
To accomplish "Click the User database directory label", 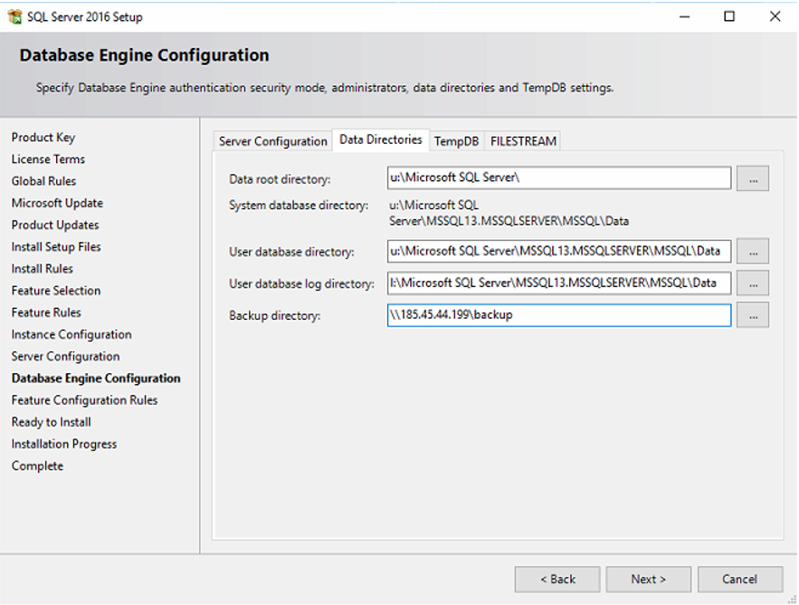I will 291,252.
